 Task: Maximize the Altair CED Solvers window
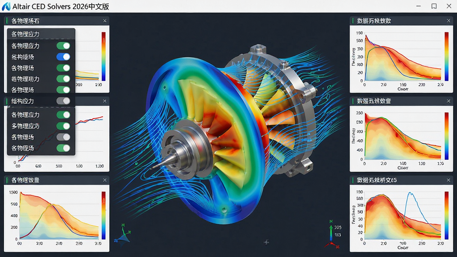[x=434, y=6]
